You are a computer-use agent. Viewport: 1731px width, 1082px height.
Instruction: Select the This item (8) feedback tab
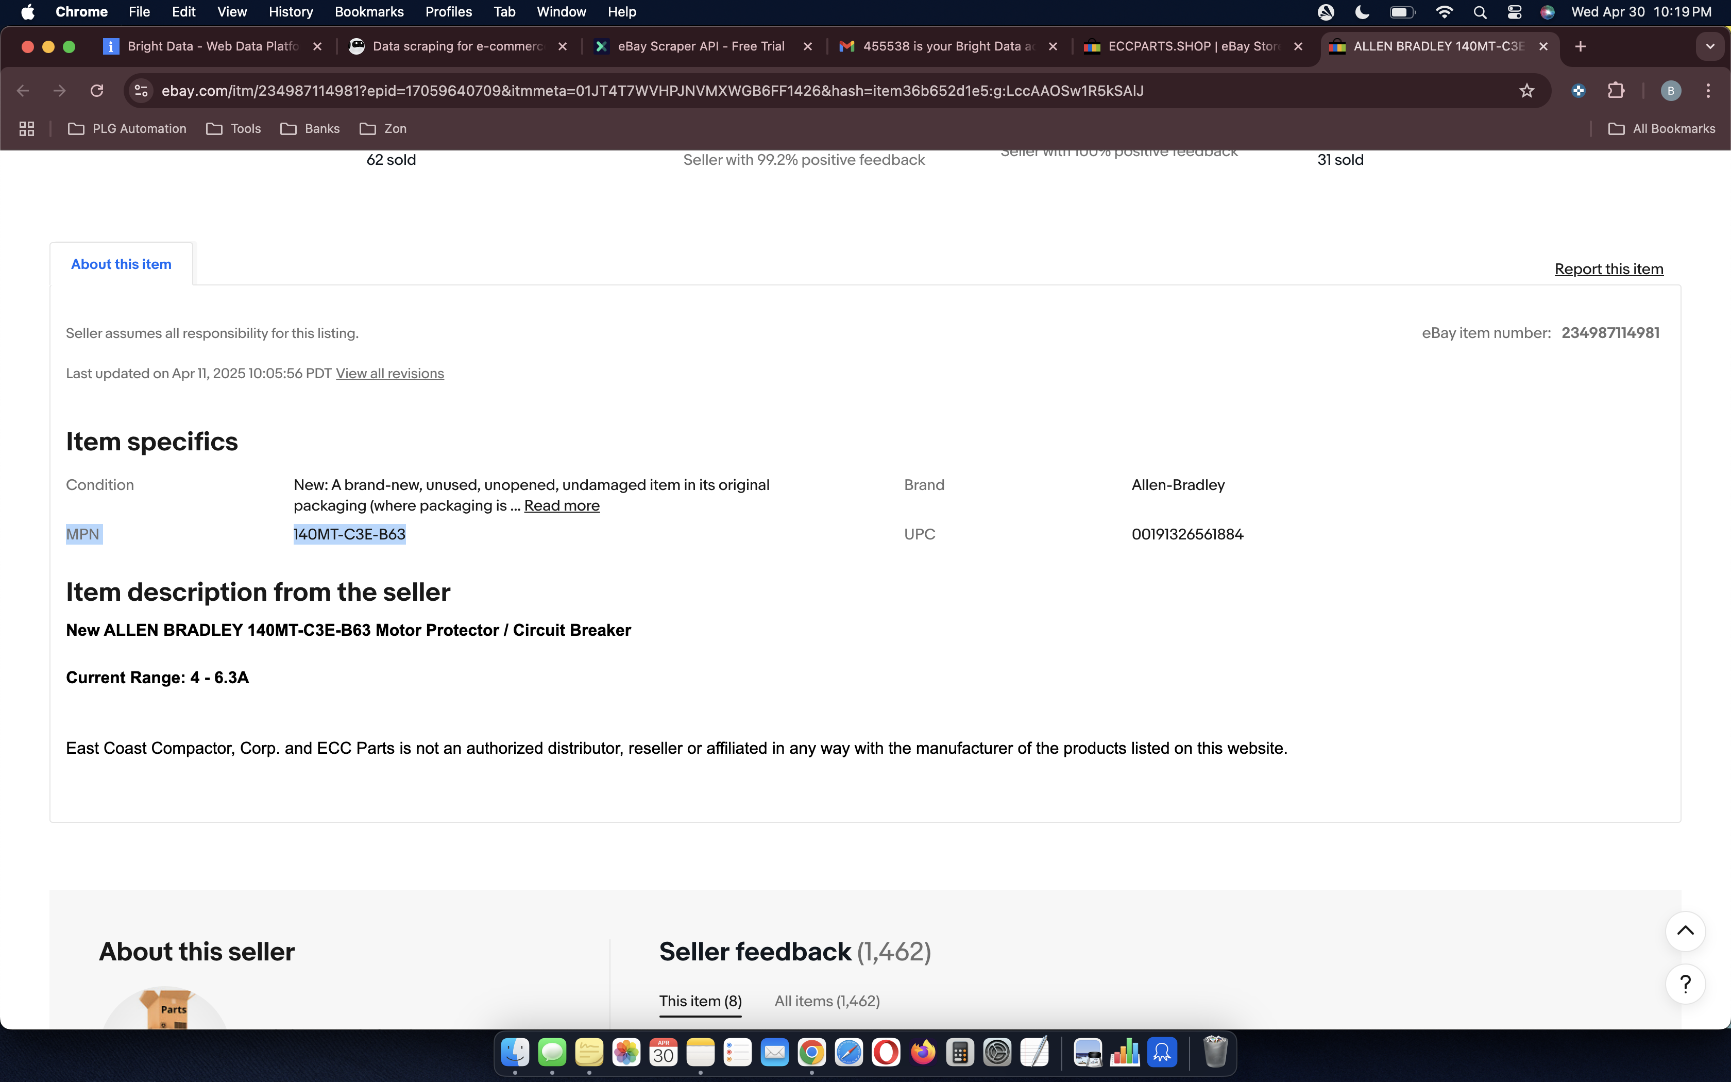click(x=700, y=1001)
